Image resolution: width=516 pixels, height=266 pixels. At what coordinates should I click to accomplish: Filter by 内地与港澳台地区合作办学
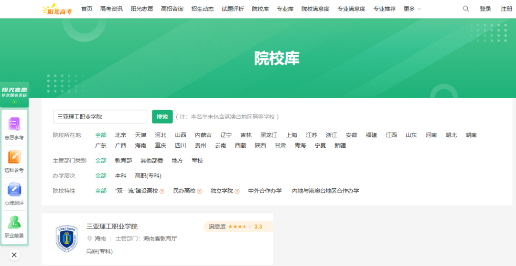(325, 191)
